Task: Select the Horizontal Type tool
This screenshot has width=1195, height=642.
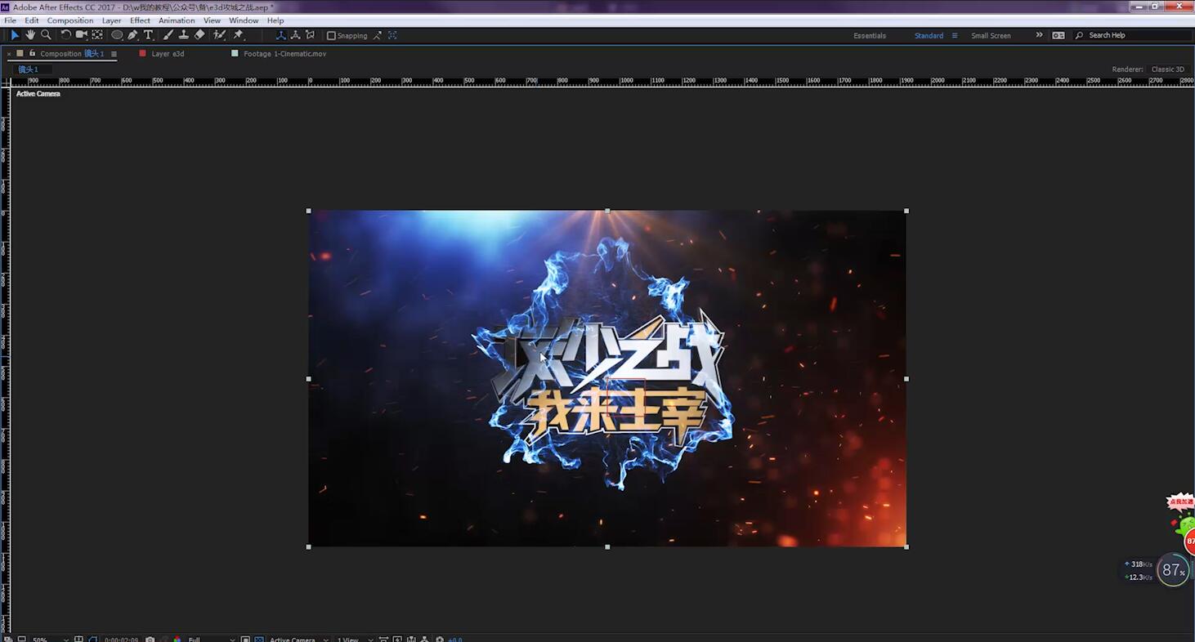Action: click(148, 35)
